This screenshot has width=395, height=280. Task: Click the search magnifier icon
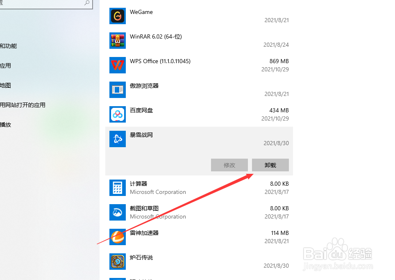click(x=86, y=3)
